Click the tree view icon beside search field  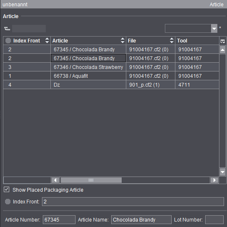pos(7,29)
